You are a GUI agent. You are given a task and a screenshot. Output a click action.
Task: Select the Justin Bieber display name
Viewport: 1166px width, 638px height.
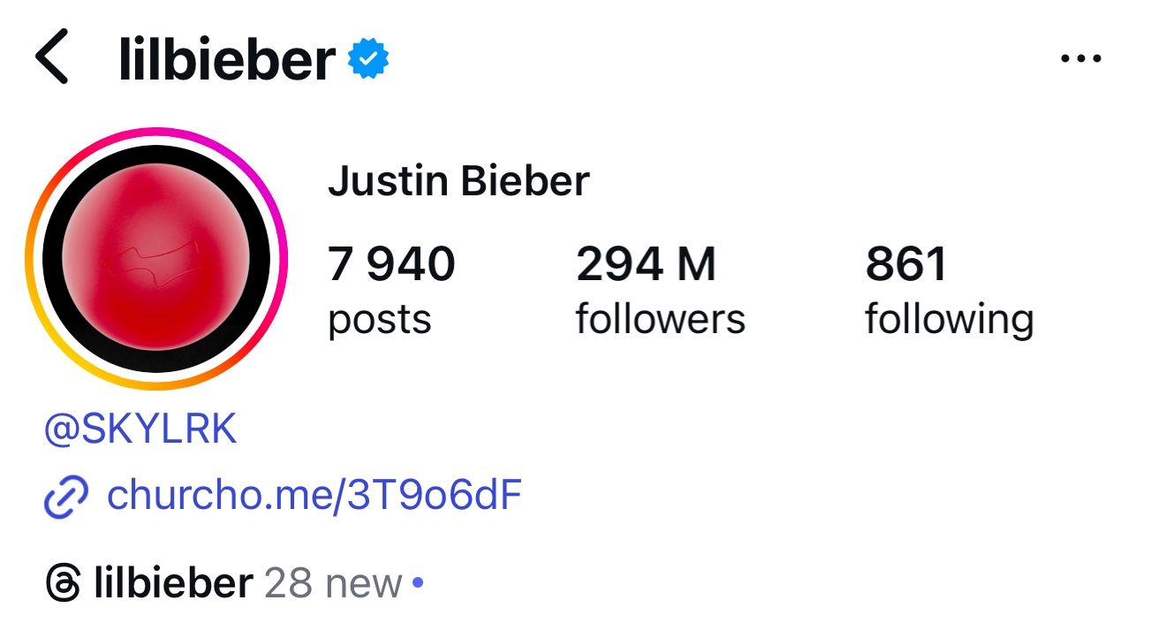[x=458, y=182]
